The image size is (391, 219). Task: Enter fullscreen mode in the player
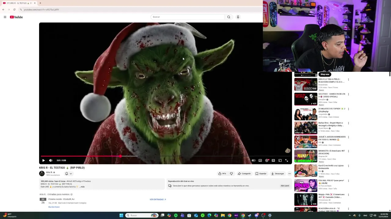[287, 160]
